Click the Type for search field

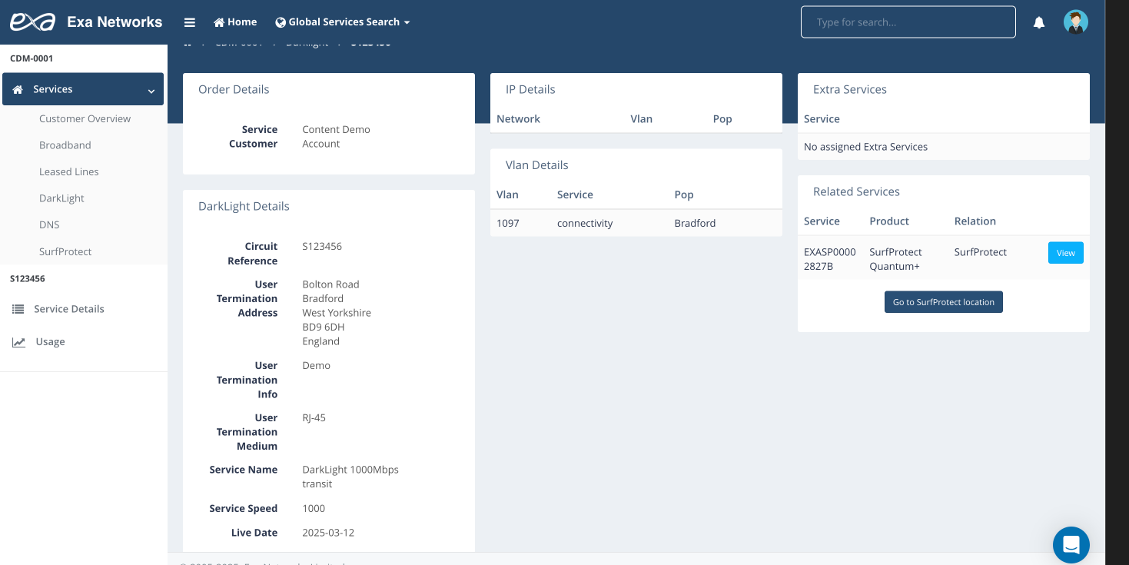pos(908,22)
